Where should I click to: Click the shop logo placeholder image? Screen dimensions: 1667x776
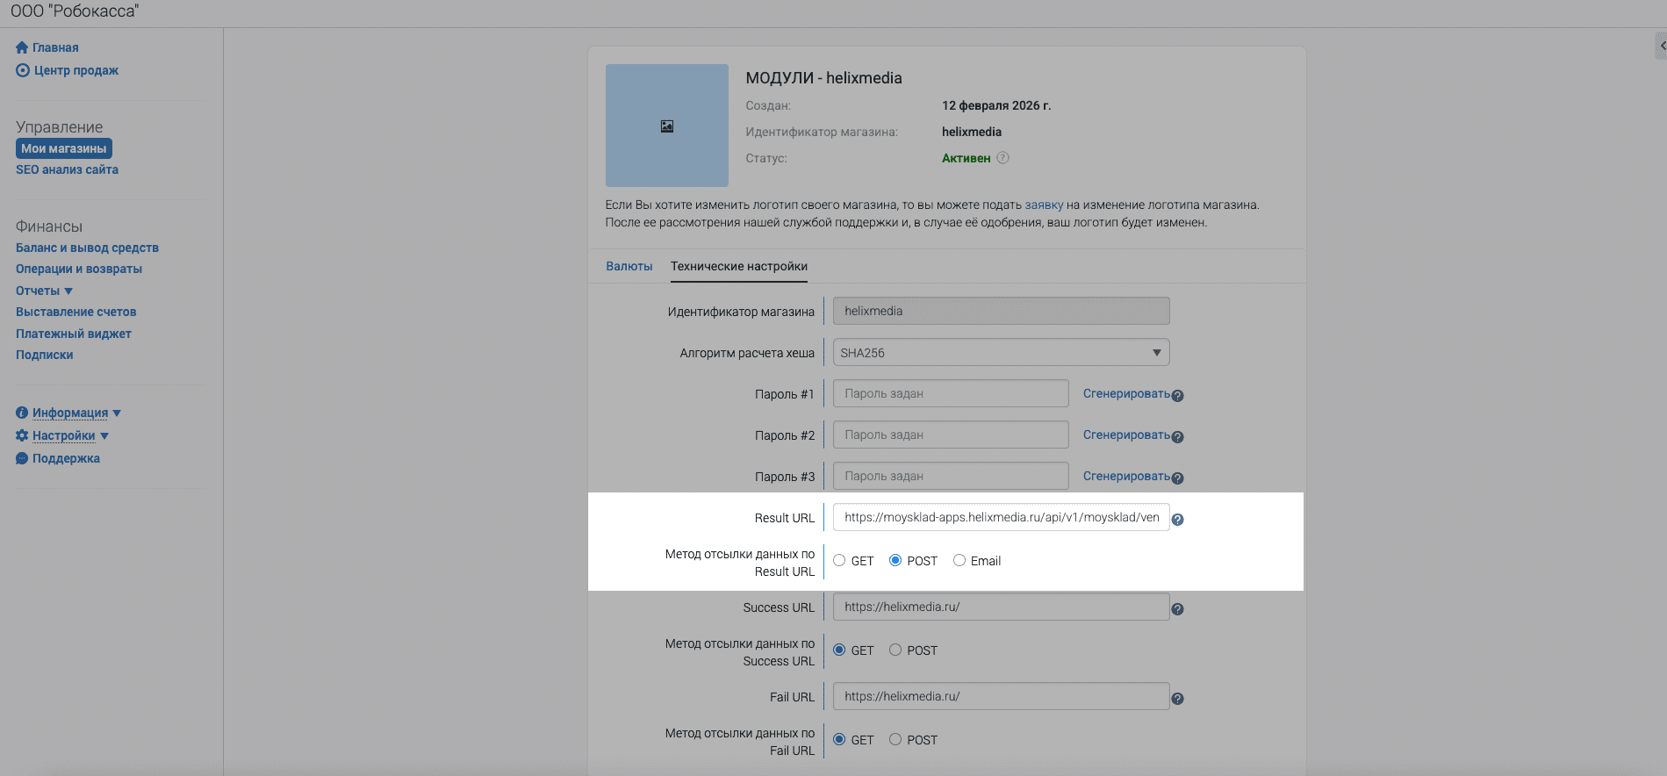[x=666, y=126]
